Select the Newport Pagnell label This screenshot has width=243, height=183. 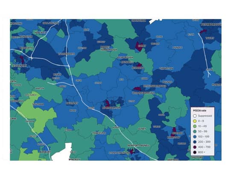pyautogui.click(x=139, y=146)
